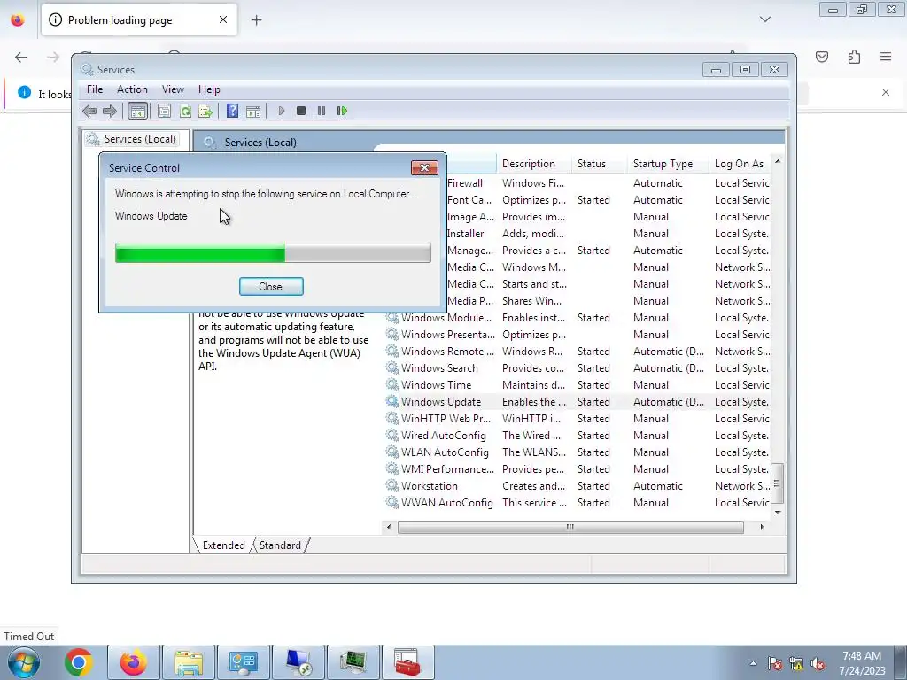907x680 pixels.
Task: Select the Windows Presentation service row
Action: 578,334
